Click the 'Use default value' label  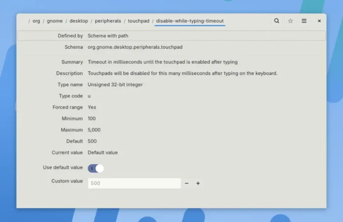click(63, 167)
